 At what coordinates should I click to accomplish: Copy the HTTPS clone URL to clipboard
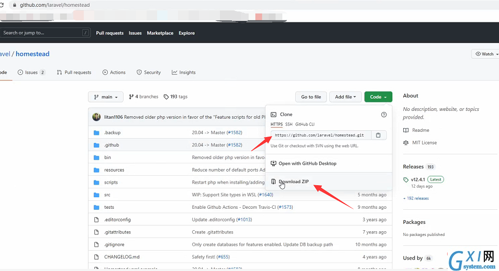(378, 135)
